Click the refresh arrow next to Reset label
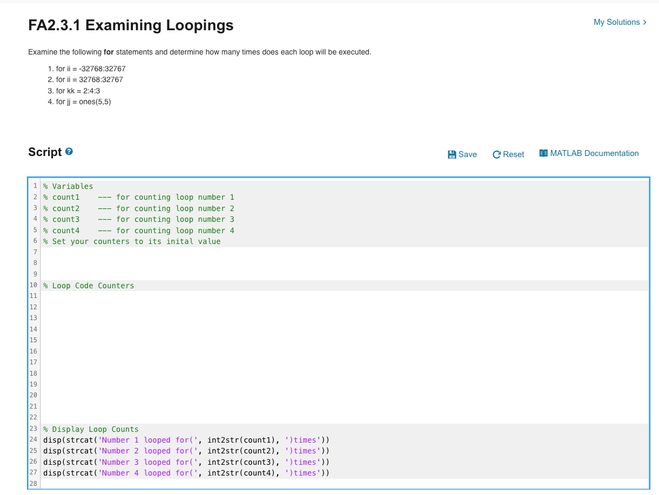The image size is (659, 495). coord(496,154)
